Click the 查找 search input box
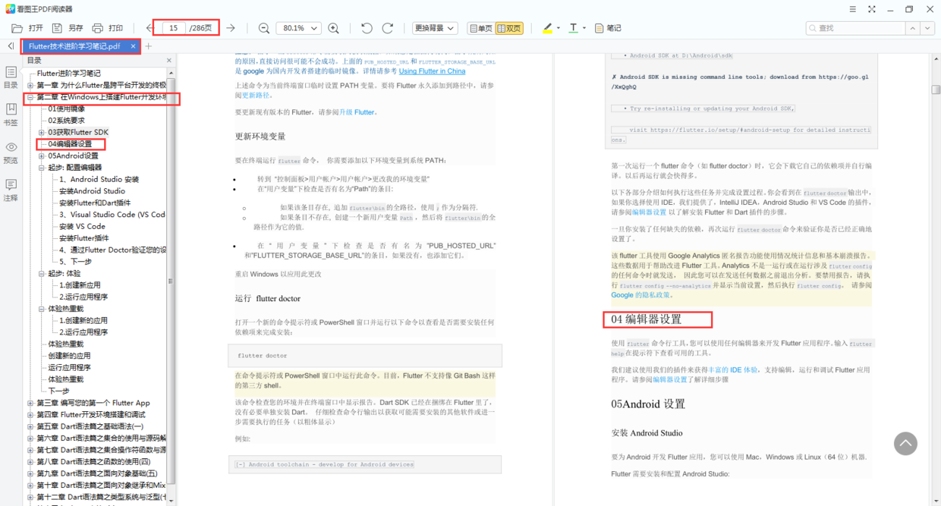The image size is (941, 506). tap(855, 28)
